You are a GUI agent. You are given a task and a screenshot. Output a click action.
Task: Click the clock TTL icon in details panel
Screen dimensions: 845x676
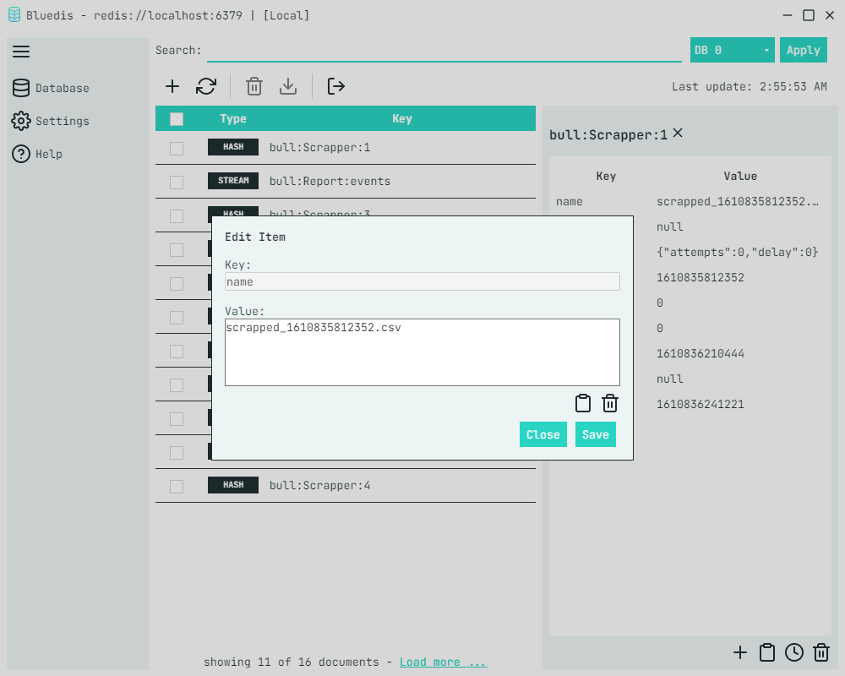[794, 651]
